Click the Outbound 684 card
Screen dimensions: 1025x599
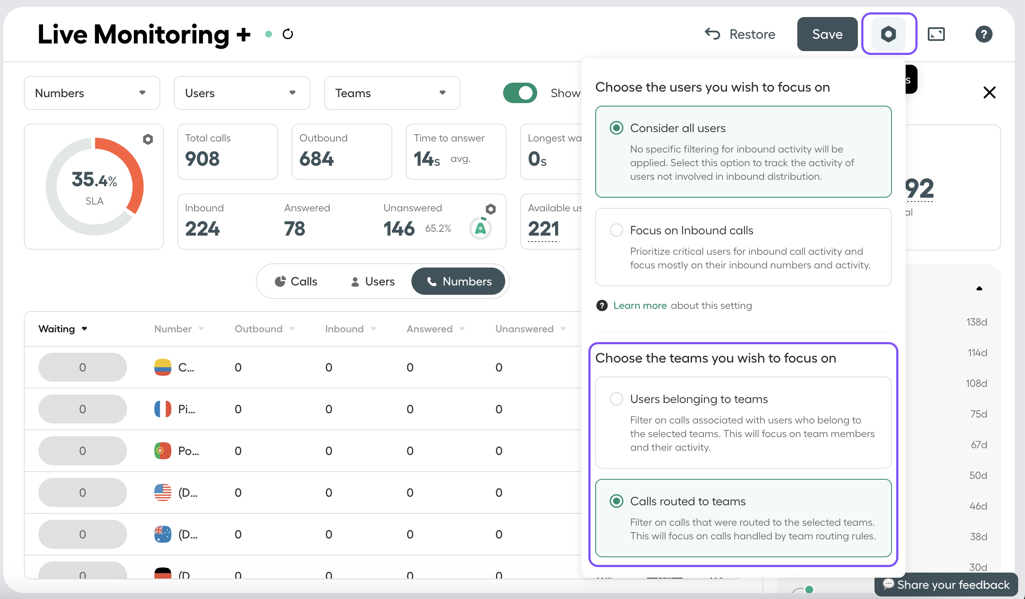coord(342,152)
